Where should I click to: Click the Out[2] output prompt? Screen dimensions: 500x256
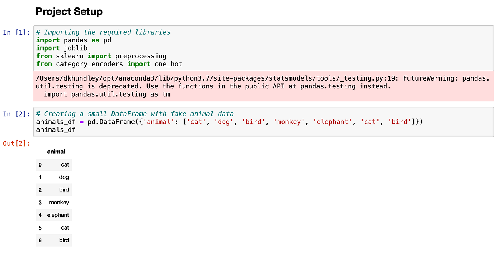[17, 143]
